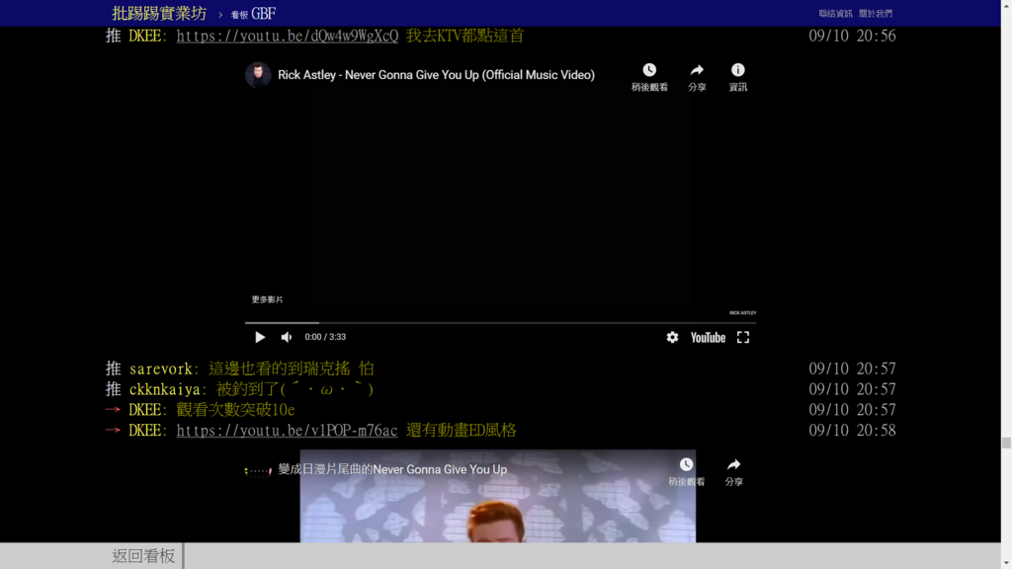The image size is (1012, 569).
Task: Open the GBF board link
Action: tap(254, 14)
